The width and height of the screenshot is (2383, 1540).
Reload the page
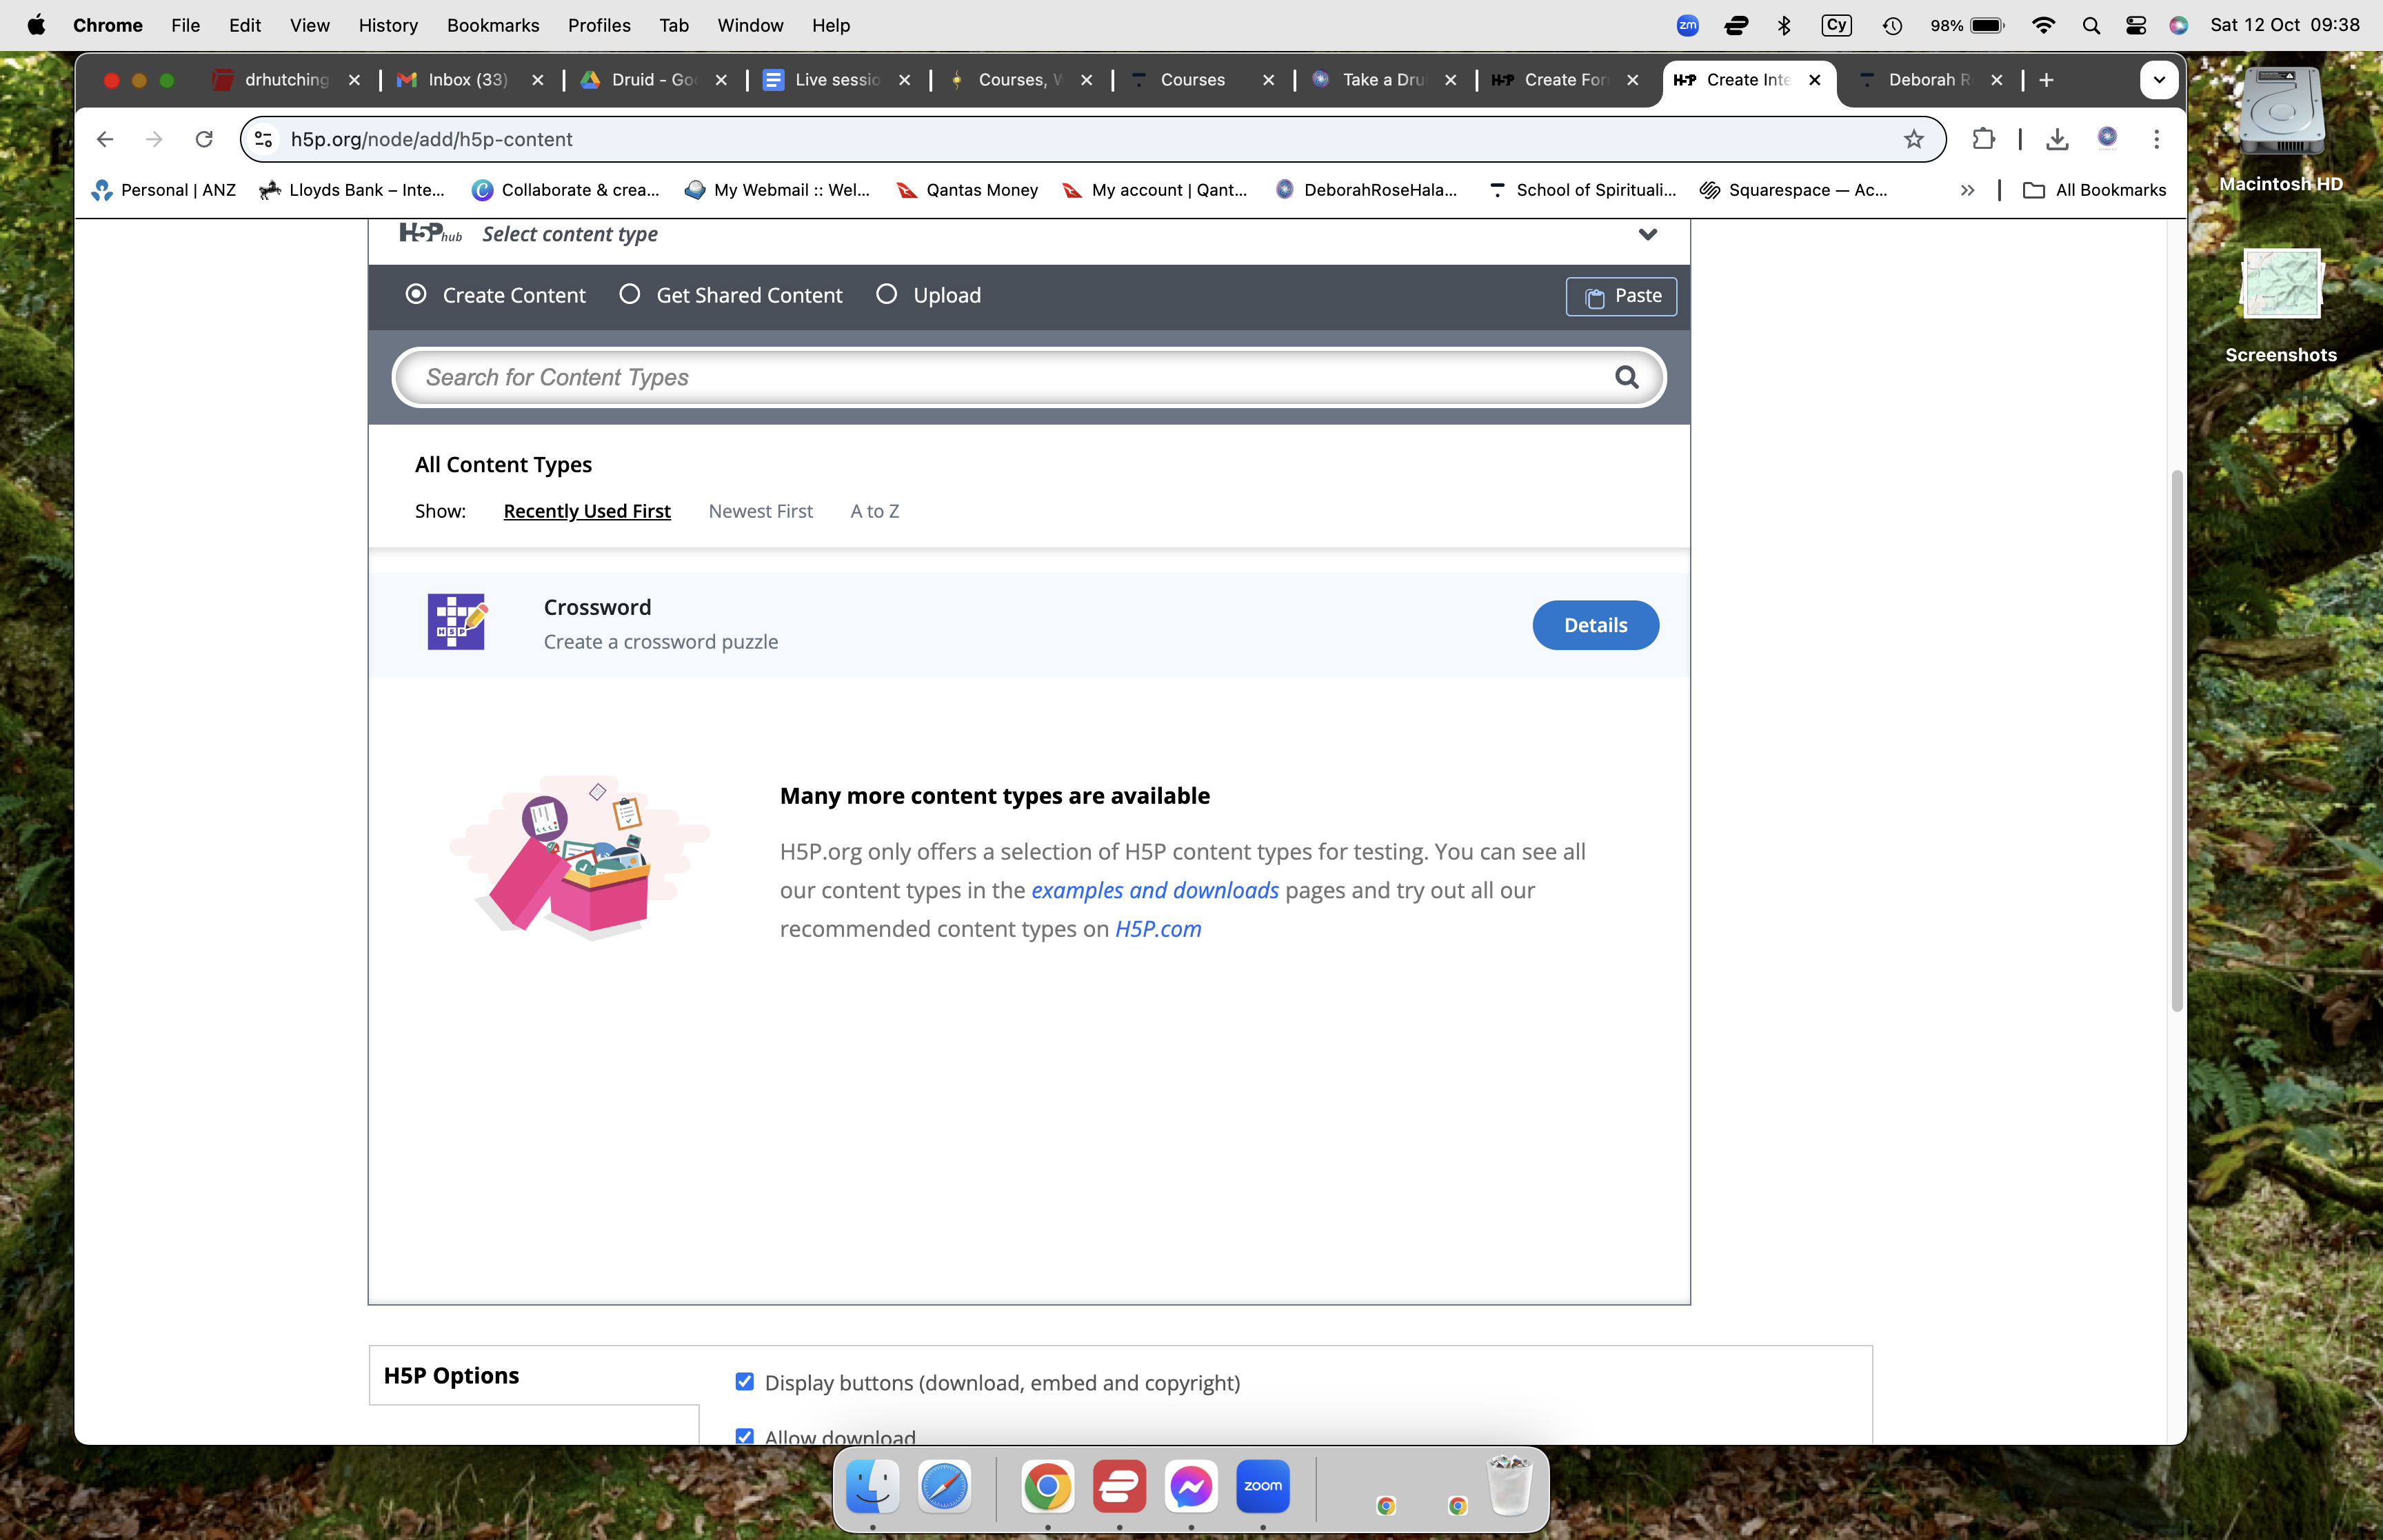pos(204,139)
